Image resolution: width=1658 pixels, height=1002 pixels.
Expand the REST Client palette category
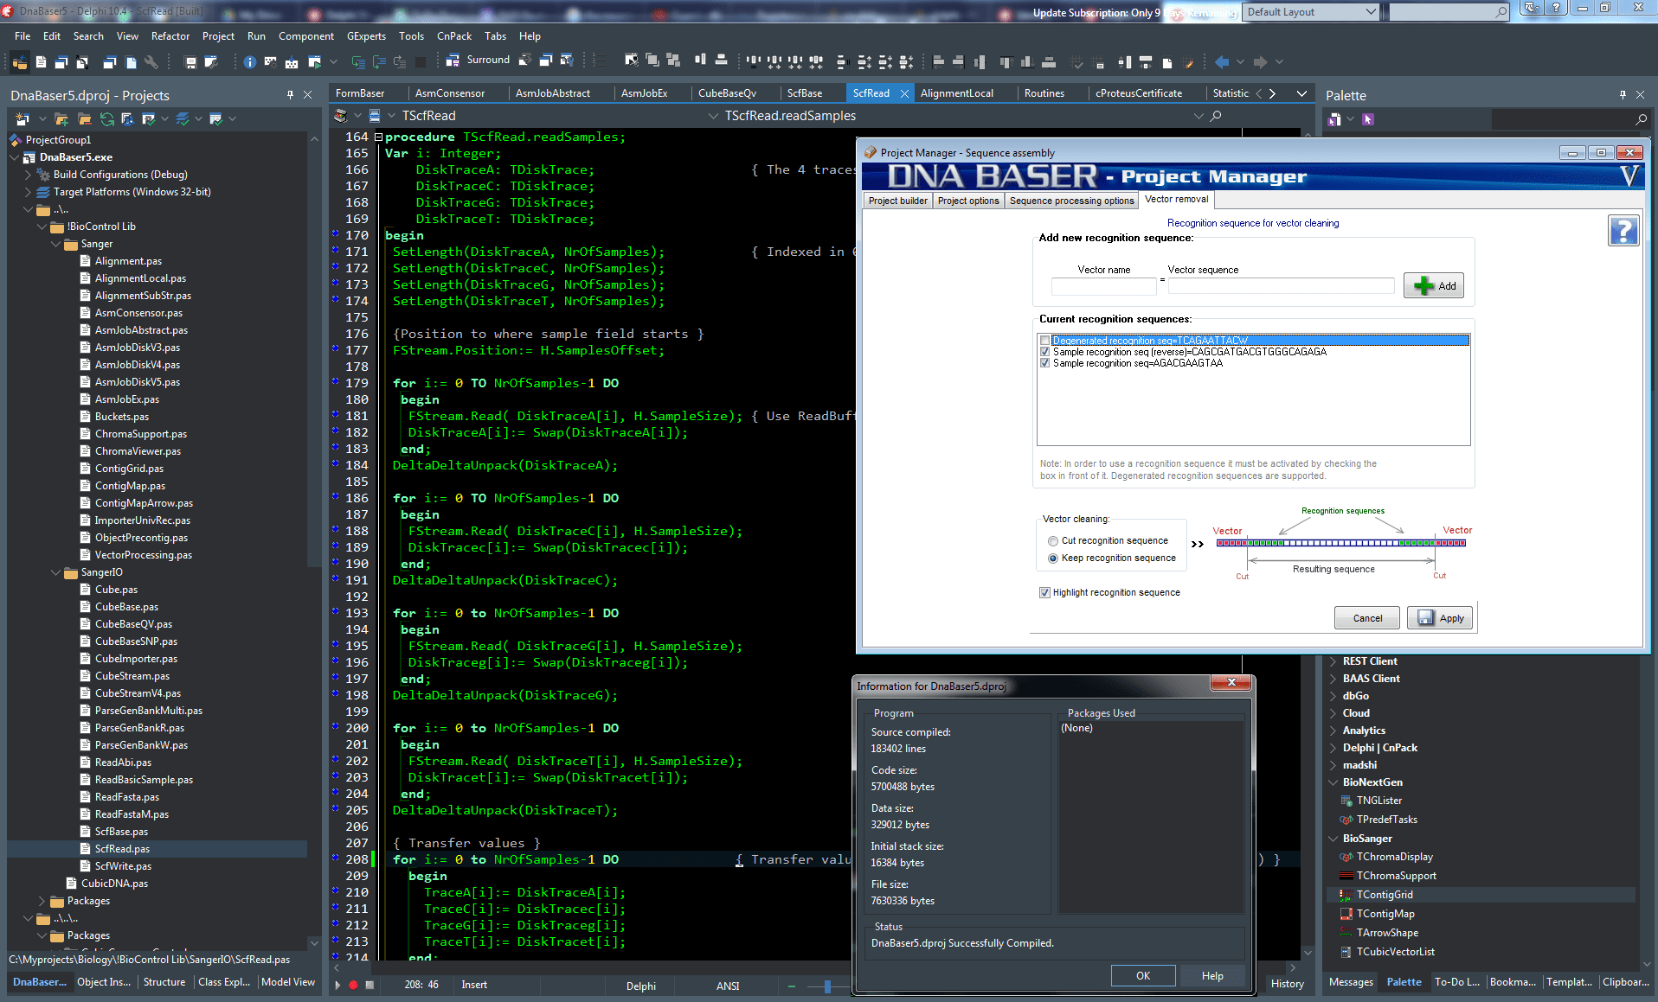tap(1333, 661)
